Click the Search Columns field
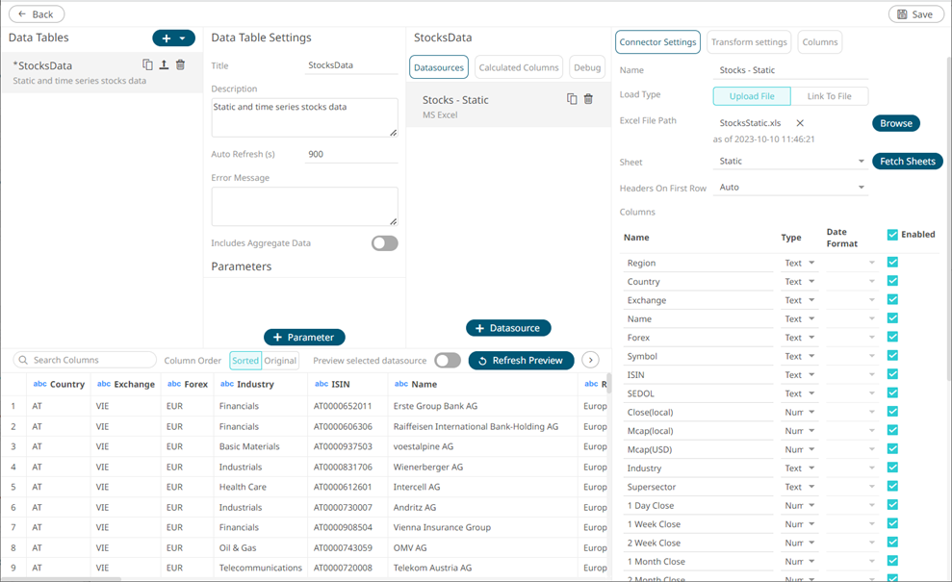The width and height of the screenshot is (952, 582). [85, 360]
